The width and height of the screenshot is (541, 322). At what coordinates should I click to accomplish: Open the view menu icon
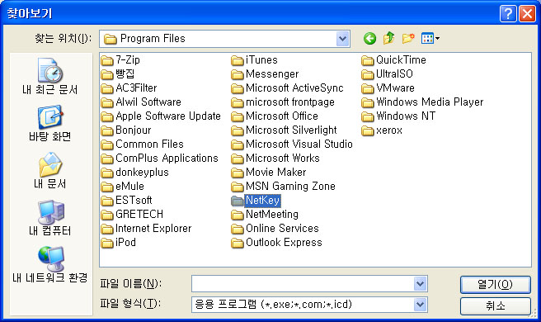click(x=430, y=38)
